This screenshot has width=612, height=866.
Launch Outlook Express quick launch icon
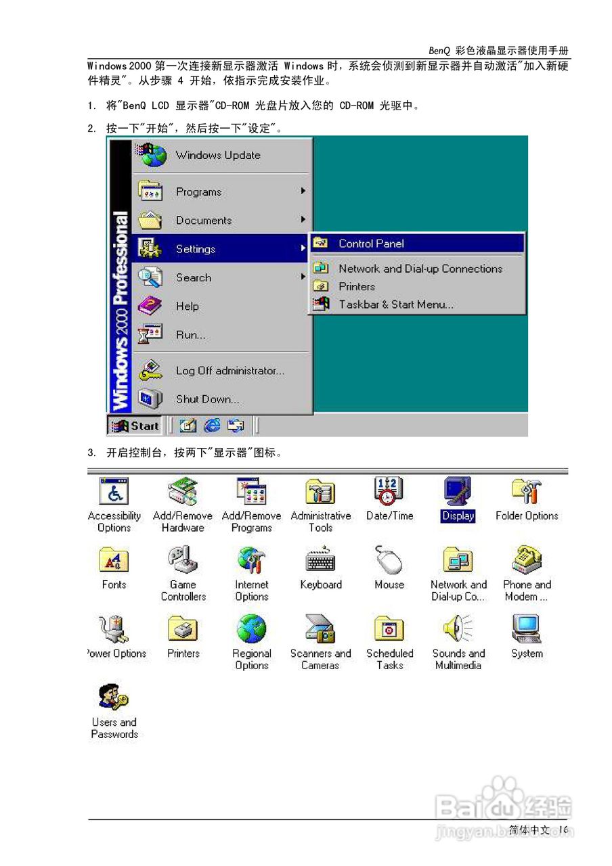236,426
